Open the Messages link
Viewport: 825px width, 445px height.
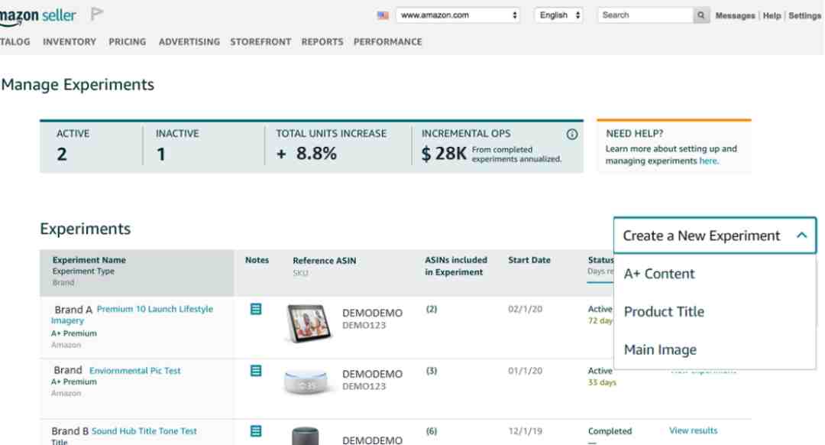tap(735, 16)
